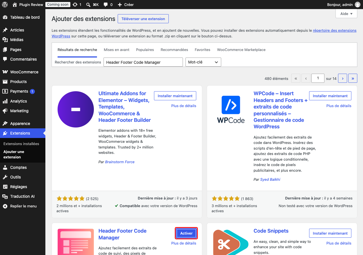Click Téléverser une extension button
Image resolution: width=363 pixels, height=255 pixels.
point(143,19)
